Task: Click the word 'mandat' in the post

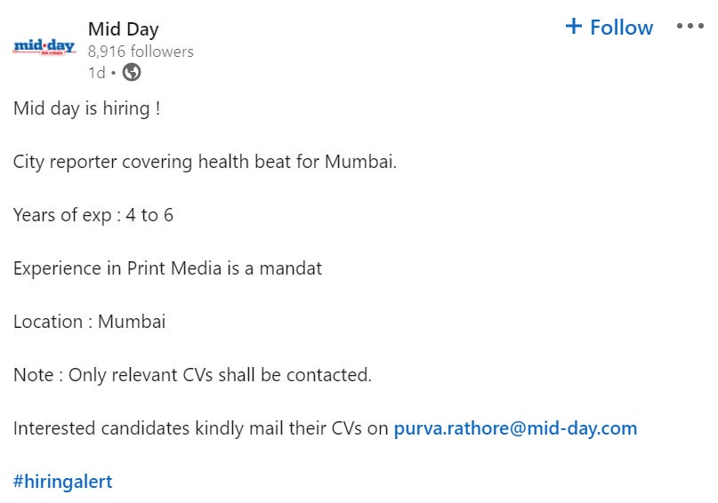Action: (x=290, y=268)
